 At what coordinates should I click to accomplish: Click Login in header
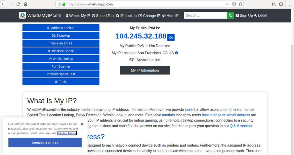261,15
